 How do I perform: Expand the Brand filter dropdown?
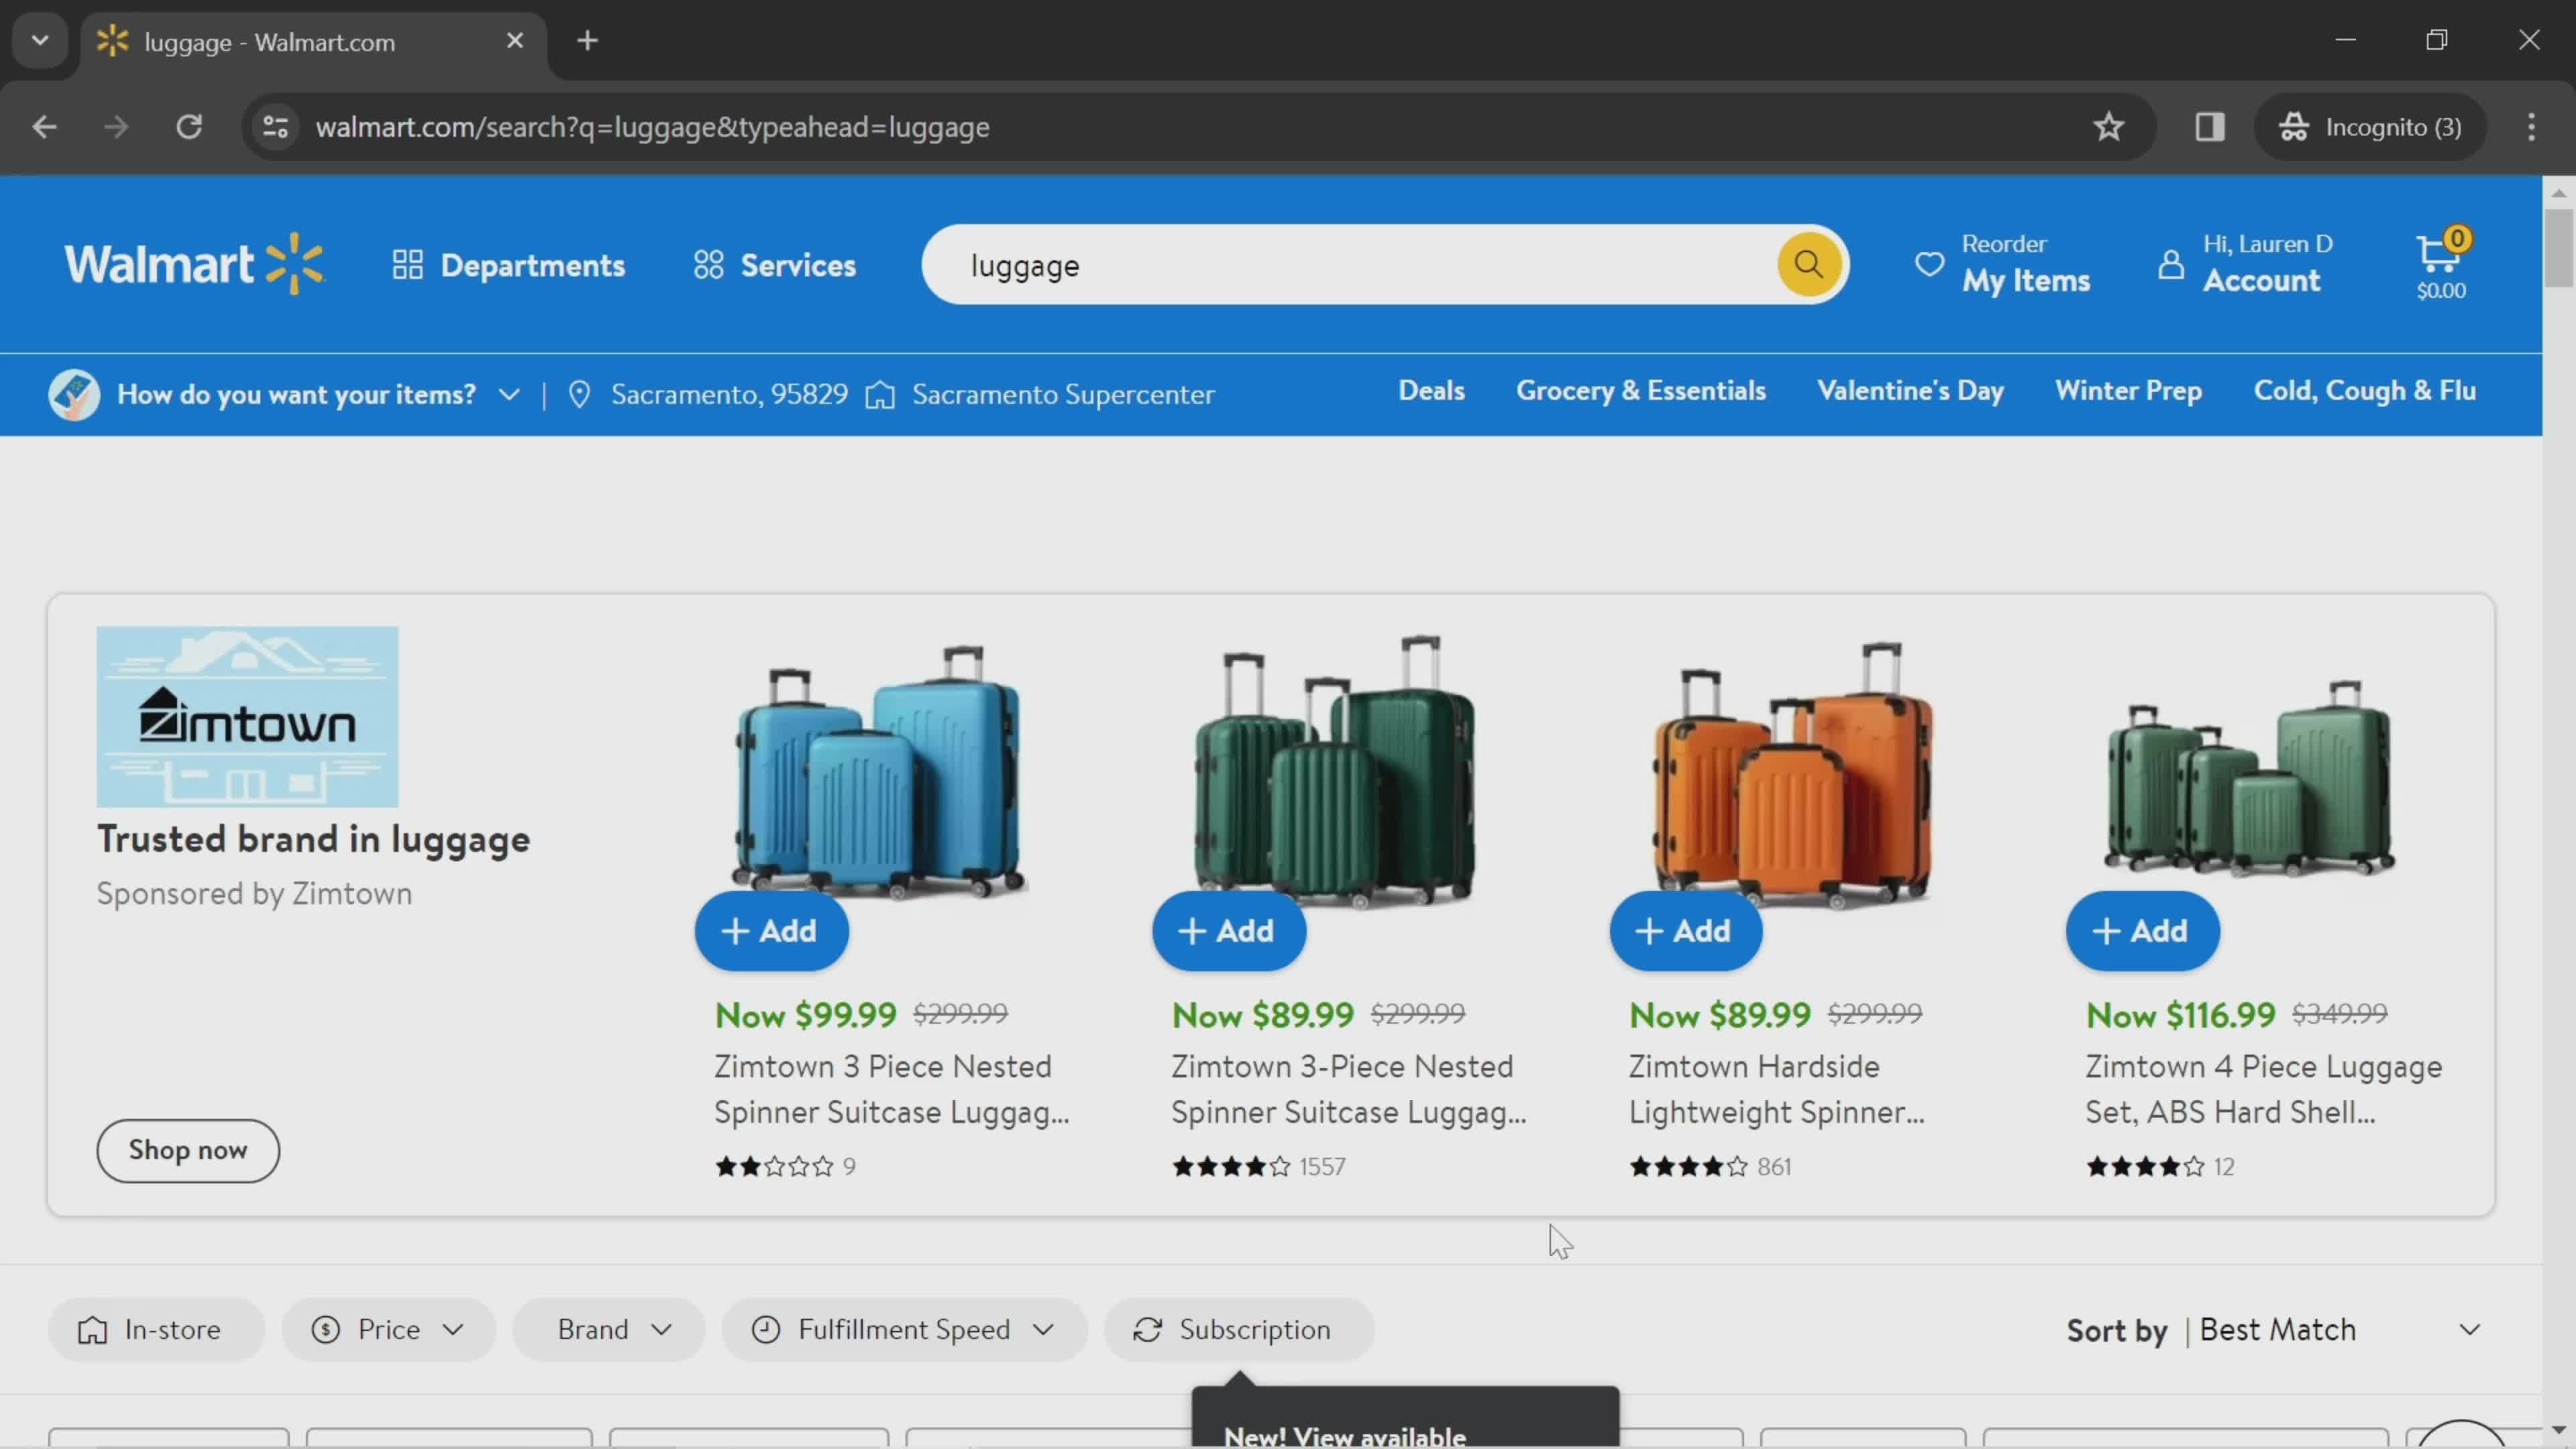(609, 1329)
